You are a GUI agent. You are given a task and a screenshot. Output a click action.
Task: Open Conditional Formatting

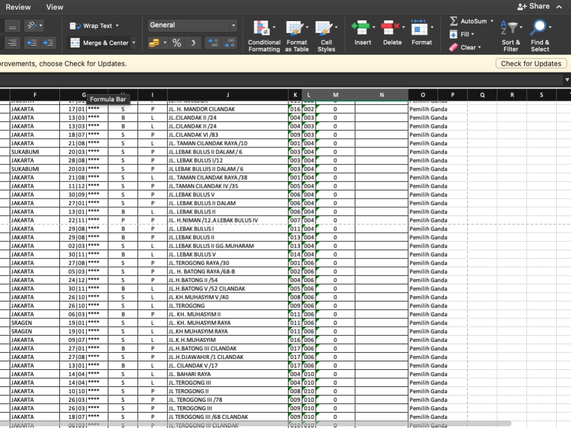[x=264, y=35]
